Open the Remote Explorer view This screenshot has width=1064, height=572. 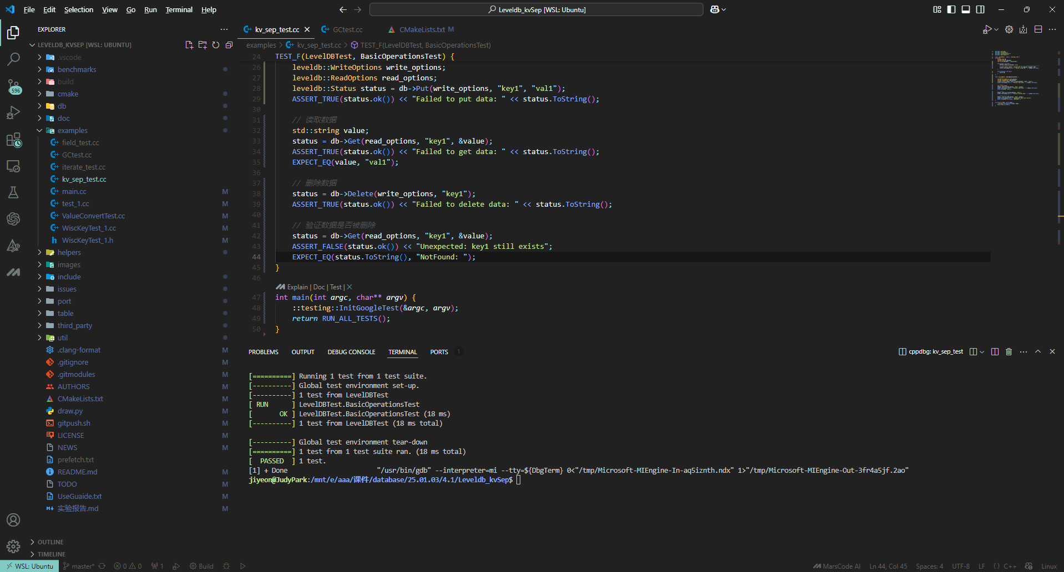(13, 166)
